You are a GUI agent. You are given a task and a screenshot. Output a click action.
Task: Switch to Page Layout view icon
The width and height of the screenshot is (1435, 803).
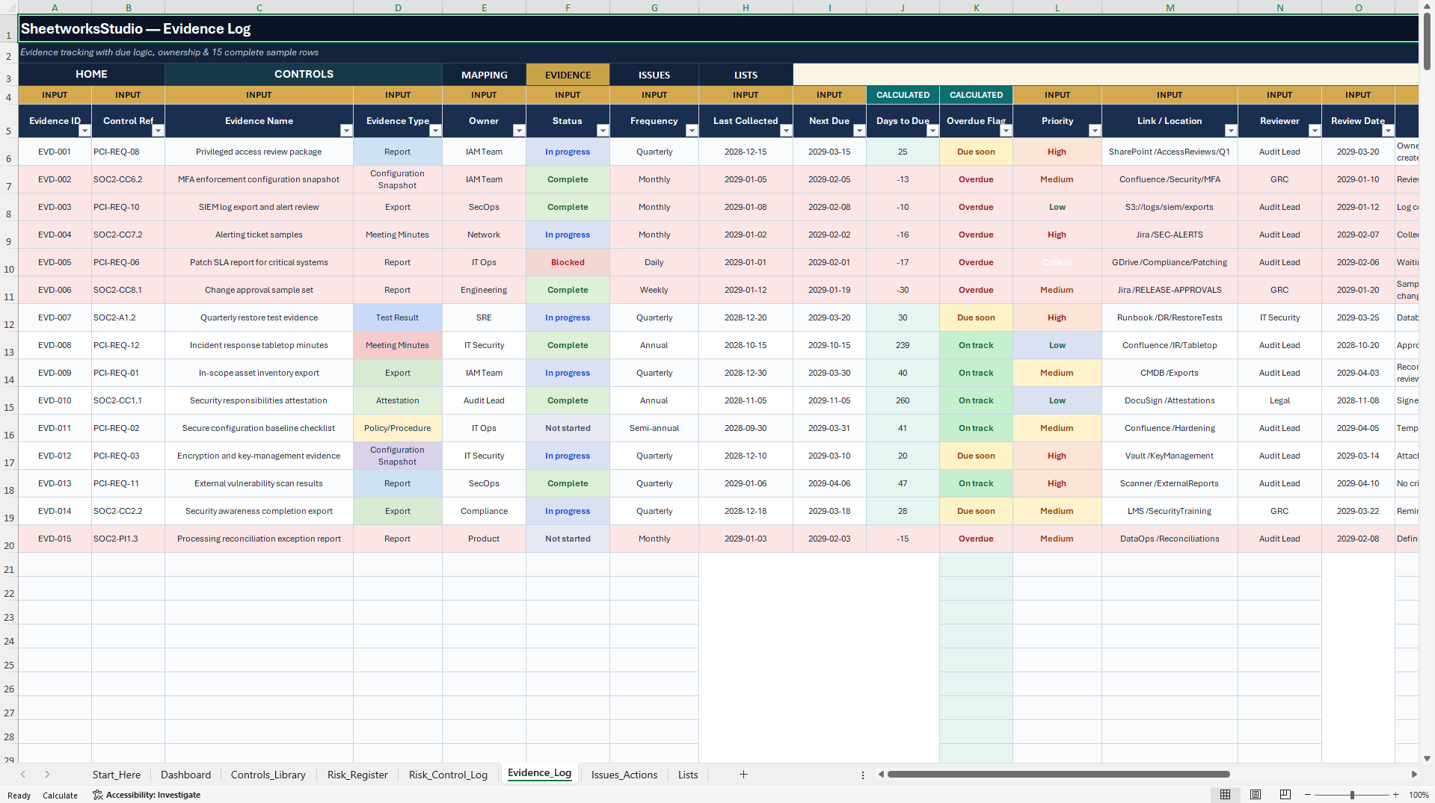point(1256,795)
